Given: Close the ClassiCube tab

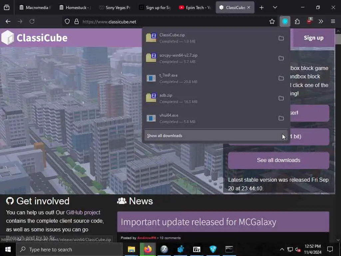Looking at the screenshot, I should click(x=249, y=7).
